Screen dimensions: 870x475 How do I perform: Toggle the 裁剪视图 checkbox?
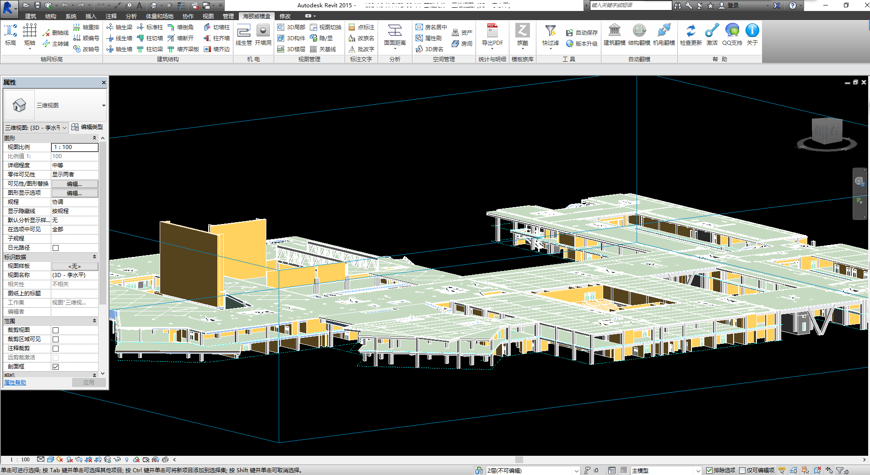(x=56, y=330)
